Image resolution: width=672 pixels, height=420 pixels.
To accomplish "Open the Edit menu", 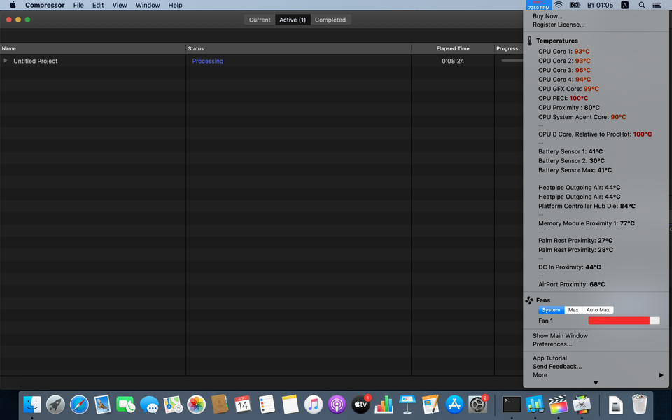I will 98,5.
